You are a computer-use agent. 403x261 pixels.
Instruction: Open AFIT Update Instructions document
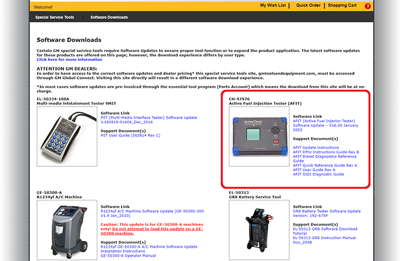click(x=316, y=147)
